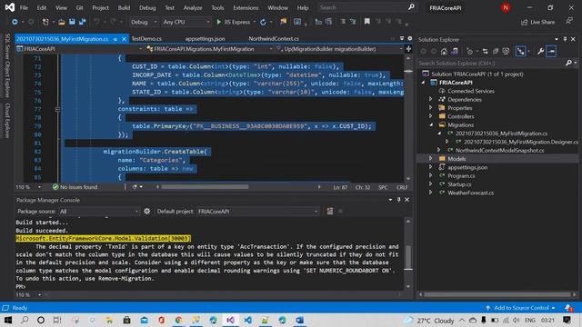The height and width of the screenshot is (327, 582).
Task: Toggle Show All Files in Solution Explorer
Action: [506, 51]
